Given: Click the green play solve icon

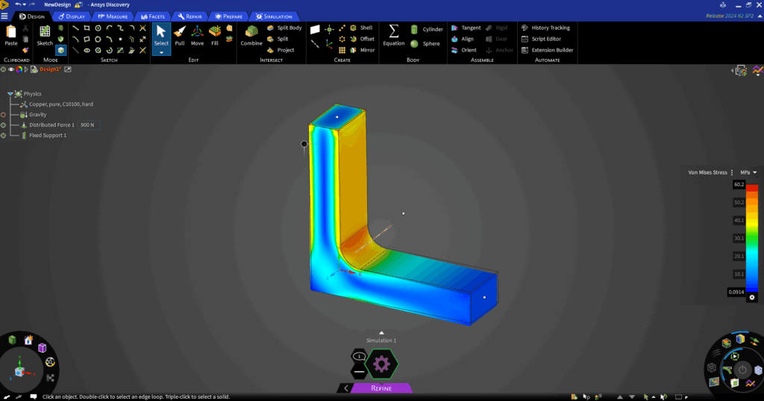Looking at the screenshot, I should [x=735, y=357].
